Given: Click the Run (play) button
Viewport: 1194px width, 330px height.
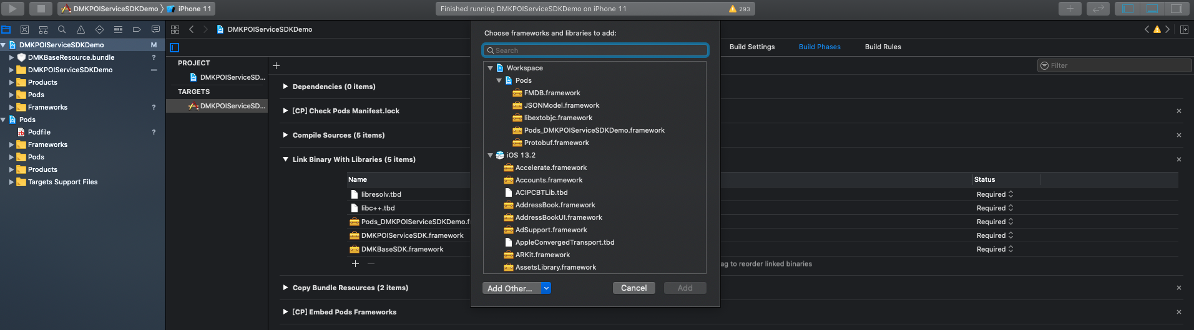Looking at the screenshot, I should pos(12,9).
